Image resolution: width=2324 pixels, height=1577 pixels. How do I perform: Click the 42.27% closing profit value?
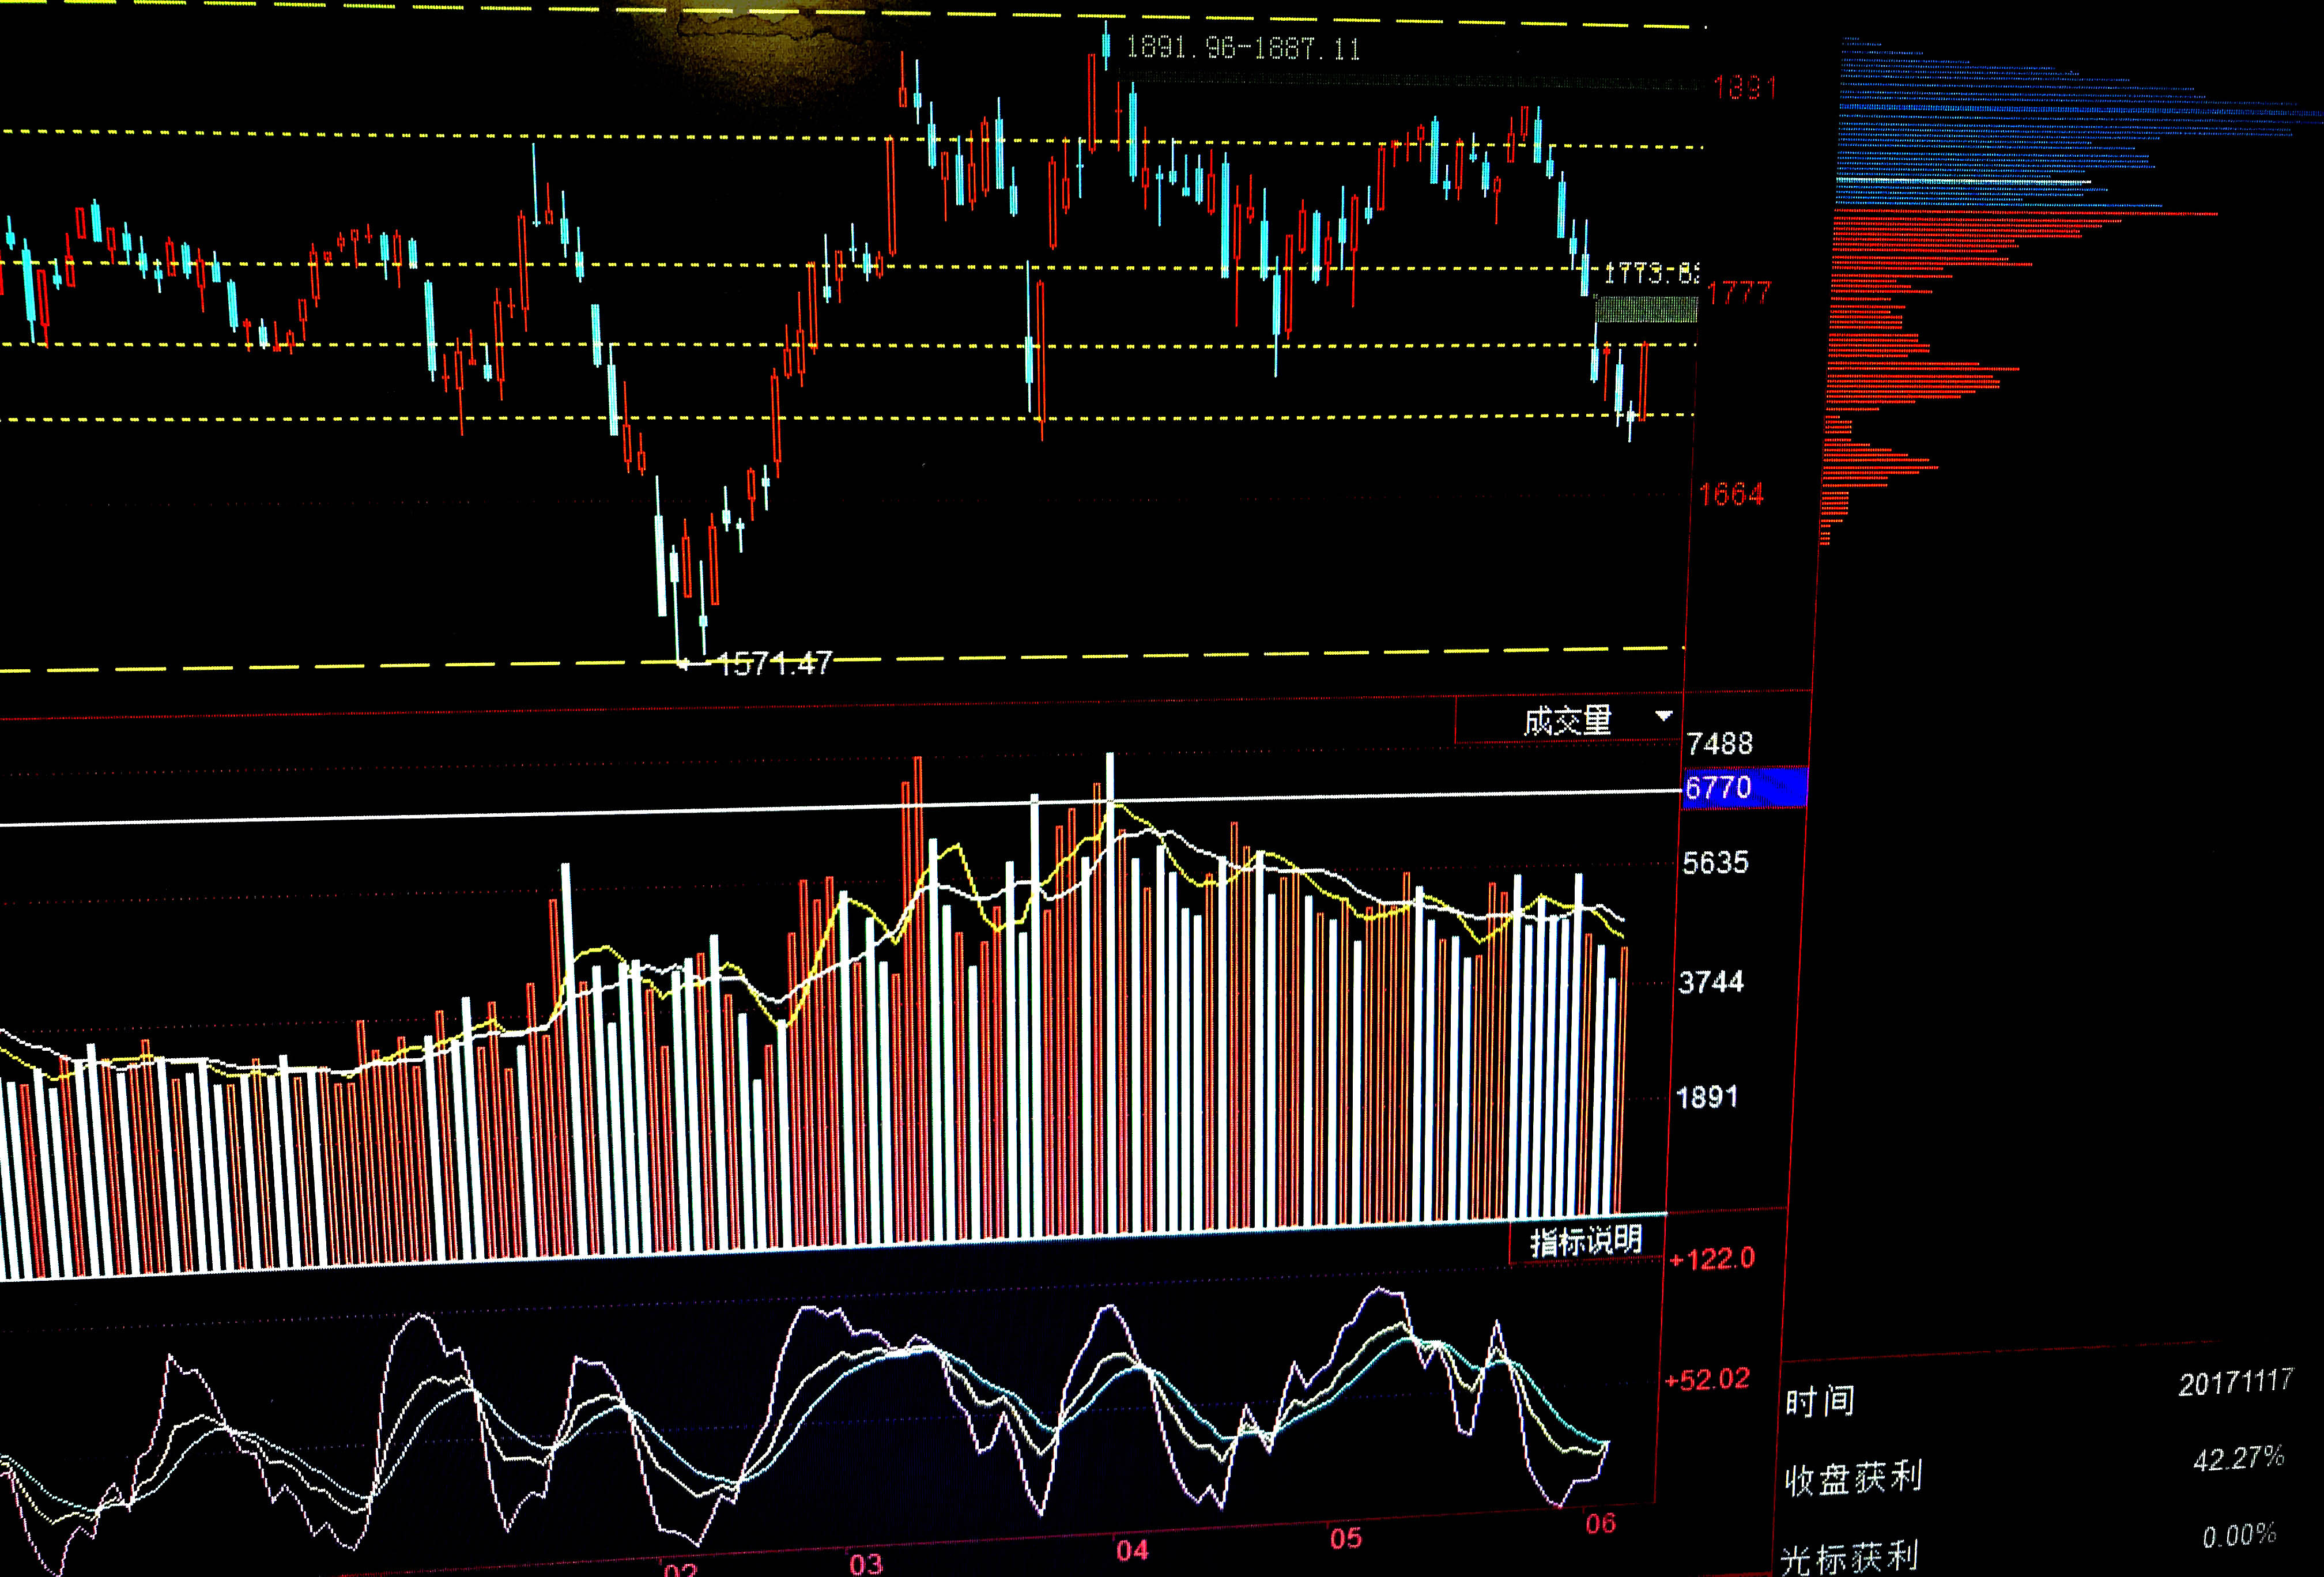[2238, 1459]
